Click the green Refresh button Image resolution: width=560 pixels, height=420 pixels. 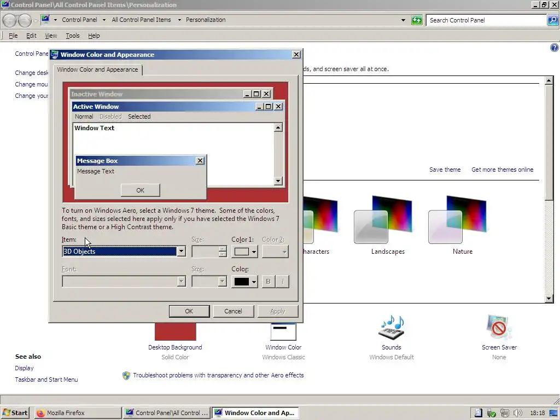[x=417, y=20]
